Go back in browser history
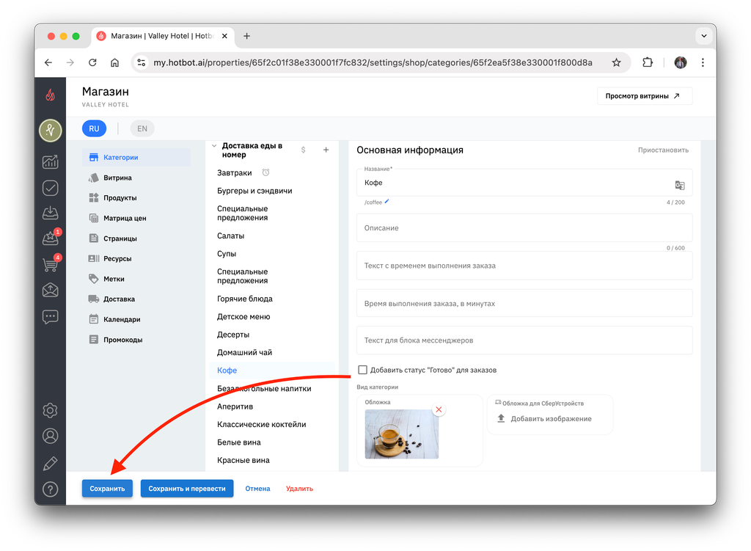 pos(48,62)
